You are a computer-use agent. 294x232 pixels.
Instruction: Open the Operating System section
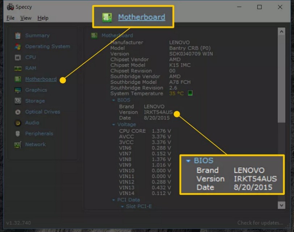click(x=48, y=46)
